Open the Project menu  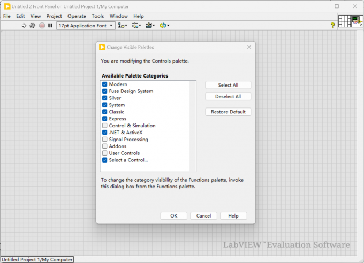(x=54, y=16)
